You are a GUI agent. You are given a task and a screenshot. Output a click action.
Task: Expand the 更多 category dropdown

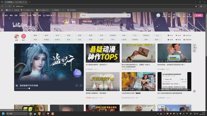tap(157, 40)
